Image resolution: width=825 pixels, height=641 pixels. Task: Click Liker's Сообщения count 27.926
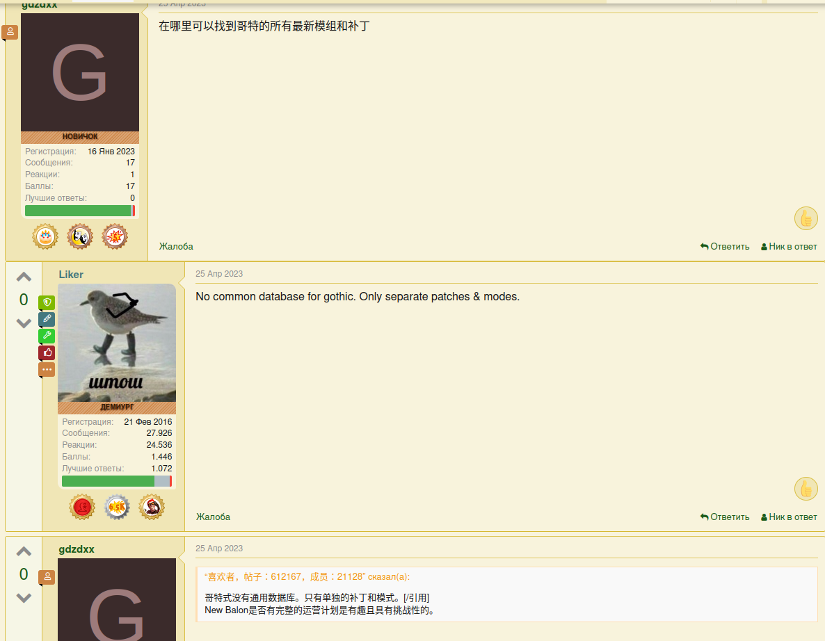click(x=159, y=432)
